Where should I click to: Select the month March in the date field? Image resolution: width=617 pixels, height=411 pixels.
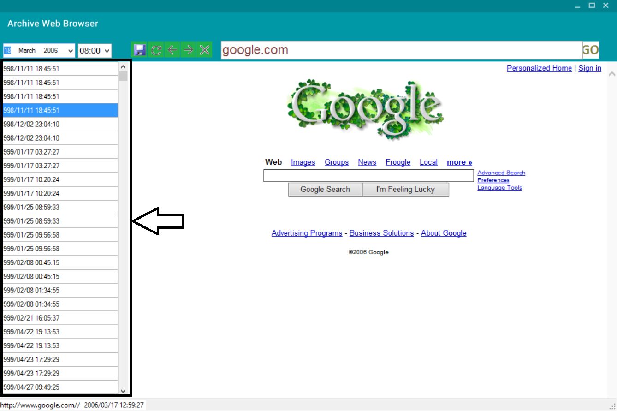pos(27,50)
